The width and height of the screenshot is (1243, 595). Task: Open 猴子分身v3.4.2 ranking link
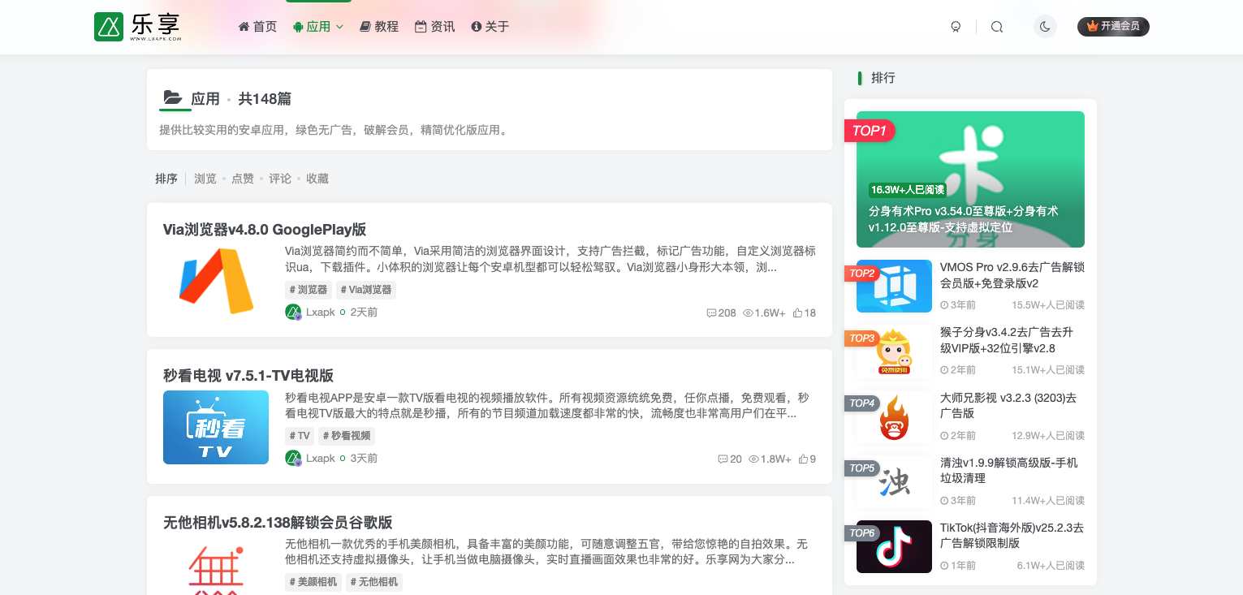pyautogui.click(x=1007, y=340)
